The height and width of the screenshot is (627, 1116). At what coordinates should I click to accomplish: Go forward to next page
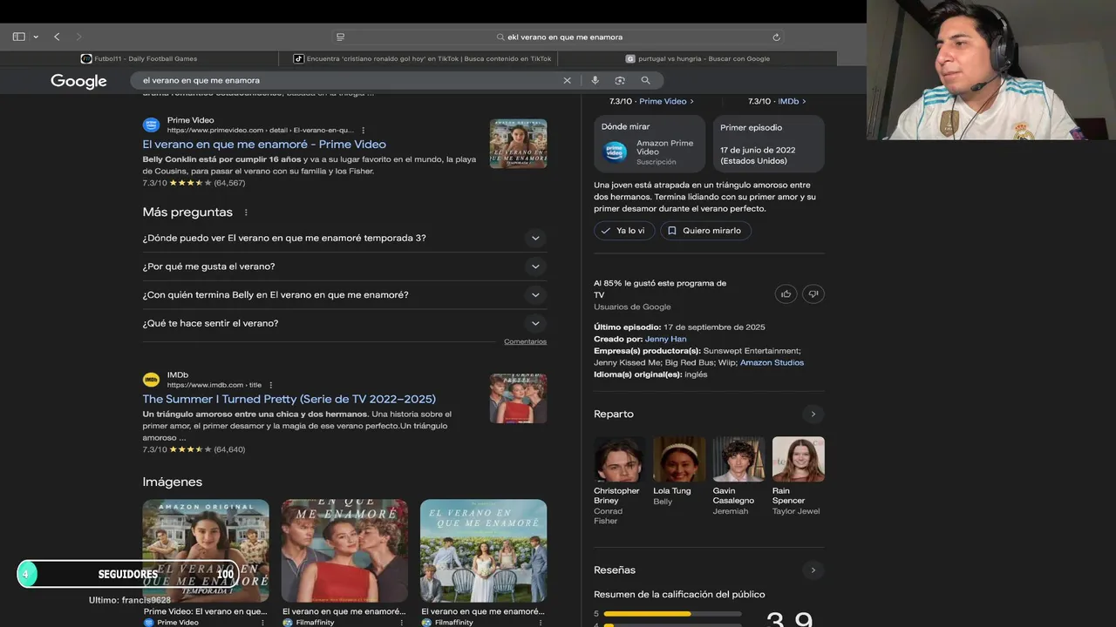click(x=78, y=37)
